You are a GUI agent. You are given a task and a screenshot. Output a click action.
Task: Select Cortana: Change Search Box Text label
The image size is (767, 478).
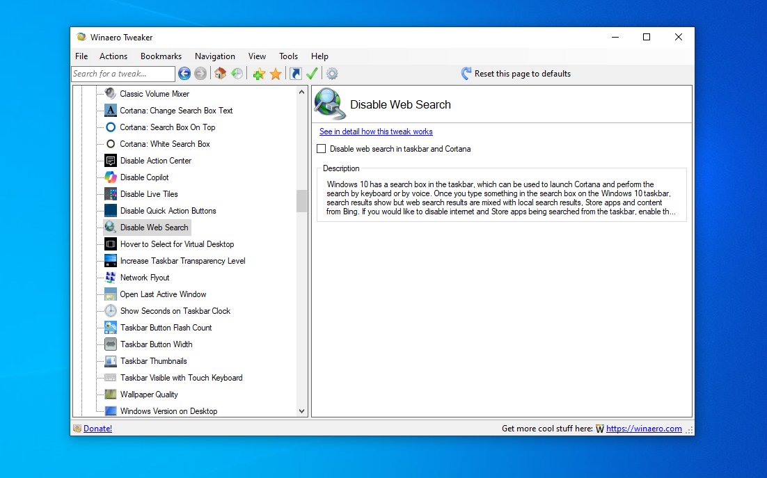[x=177, y=111]
